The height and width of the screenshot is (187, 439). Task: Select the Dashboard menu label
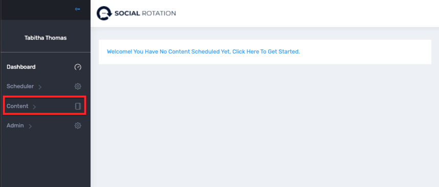pyautogui.click(x=21, y=67)
